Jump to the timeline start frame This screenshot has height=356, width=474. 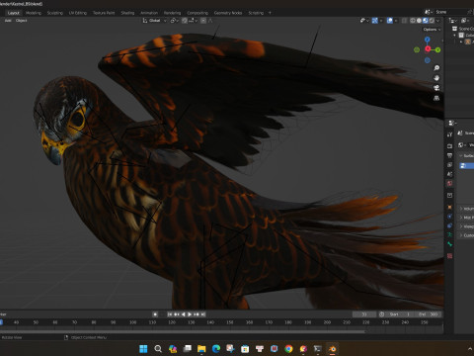click(170, 314)
